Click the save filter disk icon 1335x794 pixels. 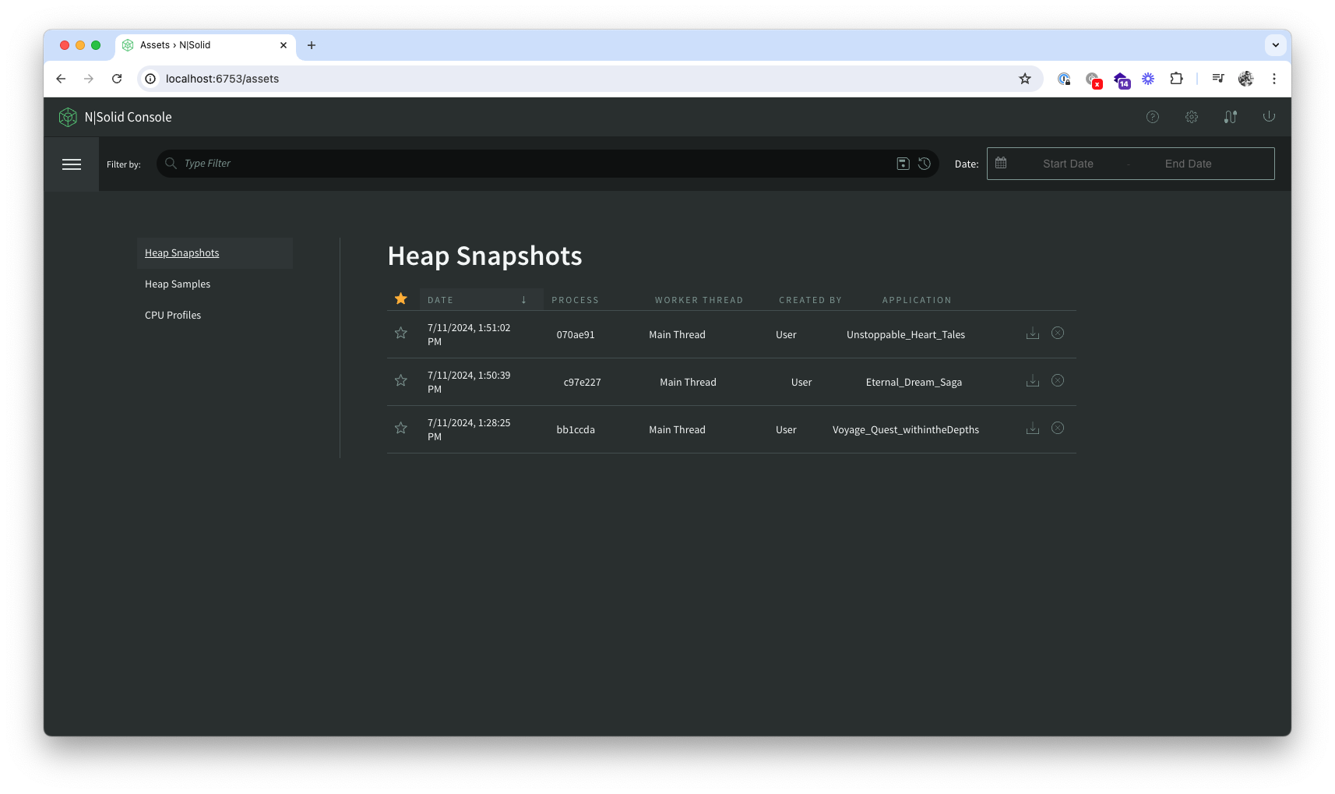click(x=903, y=164)
